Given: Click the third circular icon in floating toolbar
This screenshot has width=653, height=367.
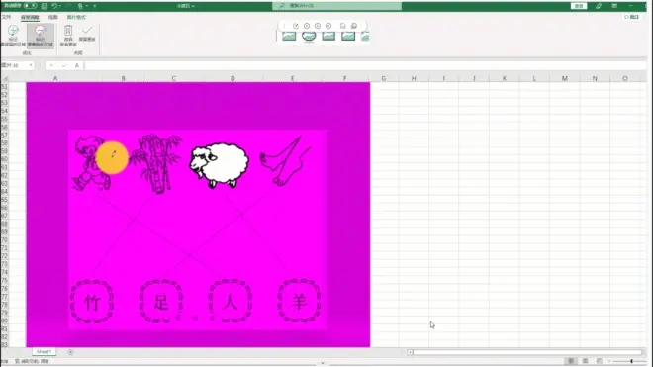Looking at the screenshot, I should click(x=328, y=26).
